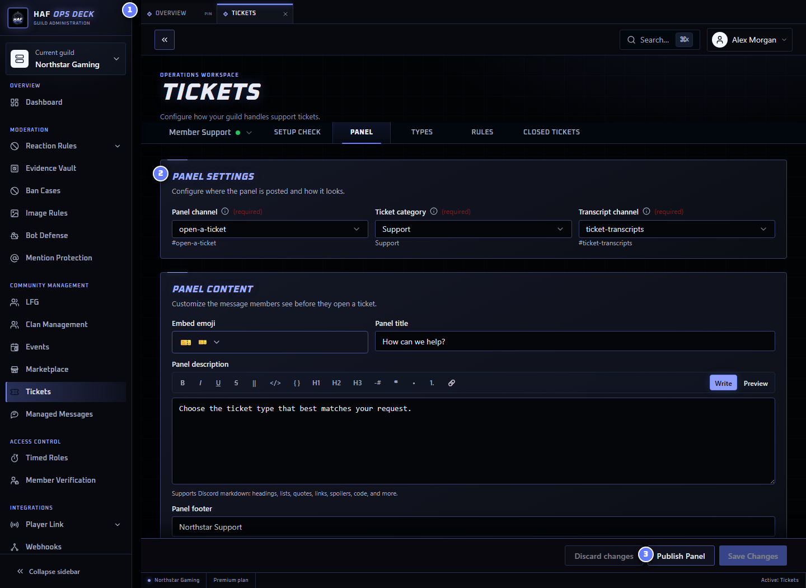Switch to Setup Check tab

click(x=297, y=132)
